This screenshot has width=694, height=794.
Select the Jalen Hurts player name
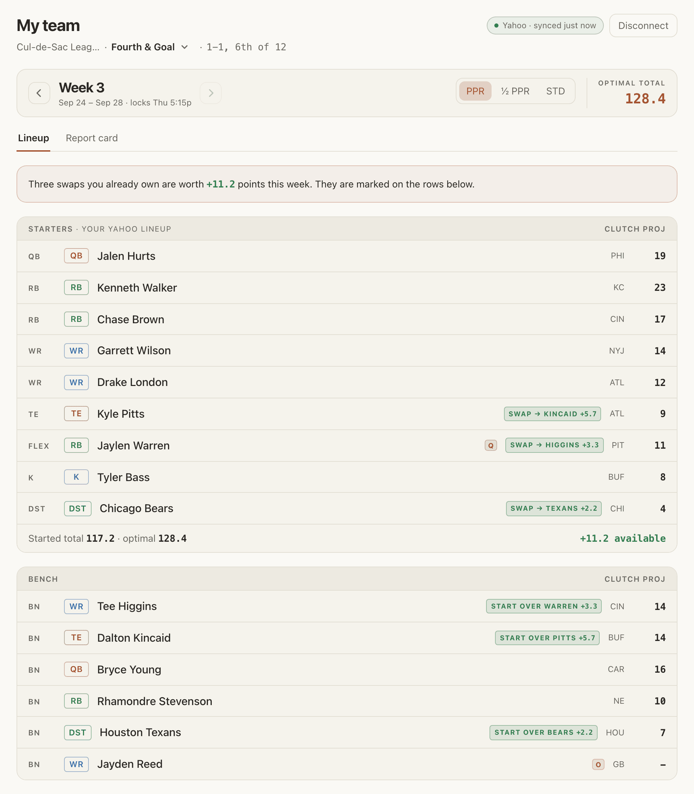[x=126, y=256]
